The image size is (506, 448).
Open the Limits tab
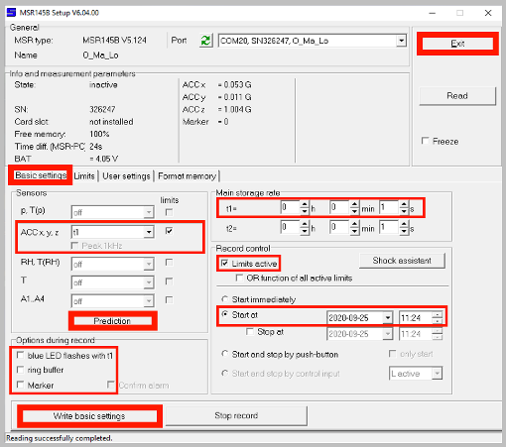[84, 176]
